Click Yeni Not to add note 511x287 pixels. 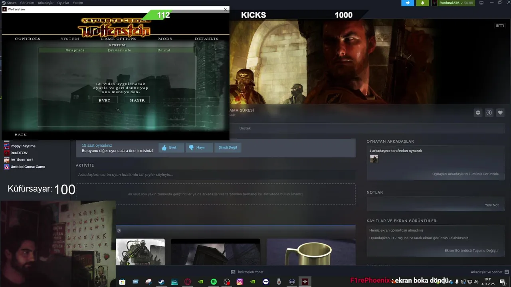click(x=492, y=205)
